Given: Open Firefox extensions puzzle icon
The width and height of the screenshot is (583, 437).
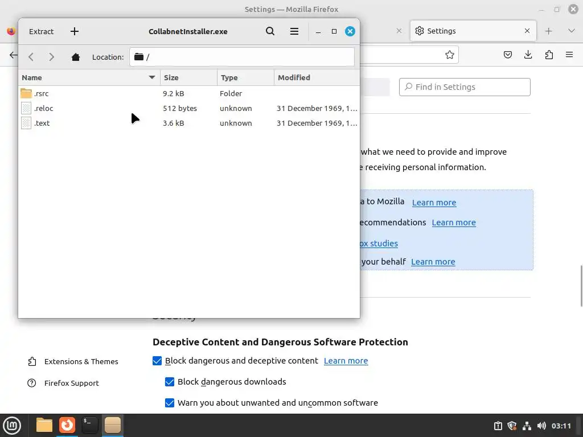Looking at the screenshot, I should pos(549,55).
